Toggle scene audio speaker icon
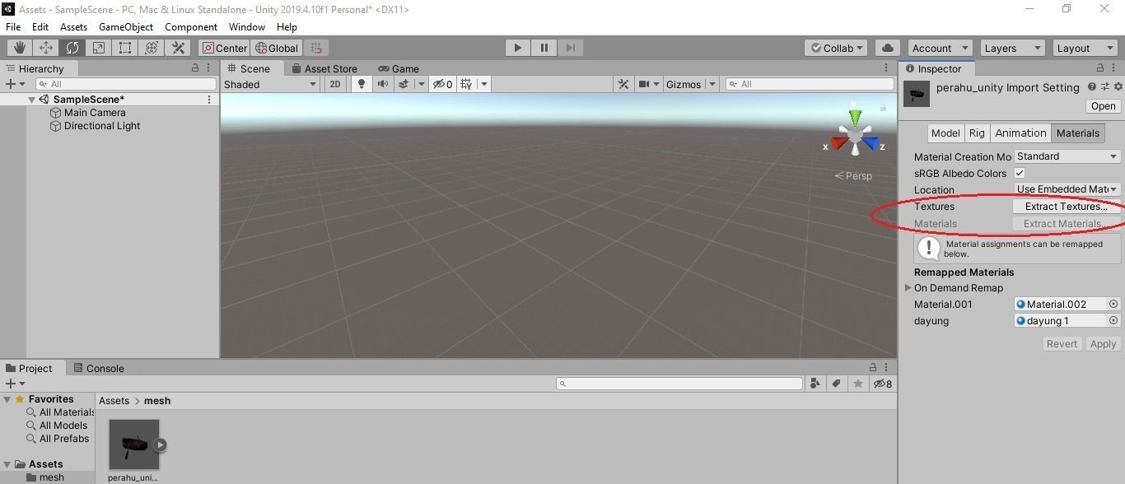This screenshot has width=1125, height=484. tap(382, 84)
